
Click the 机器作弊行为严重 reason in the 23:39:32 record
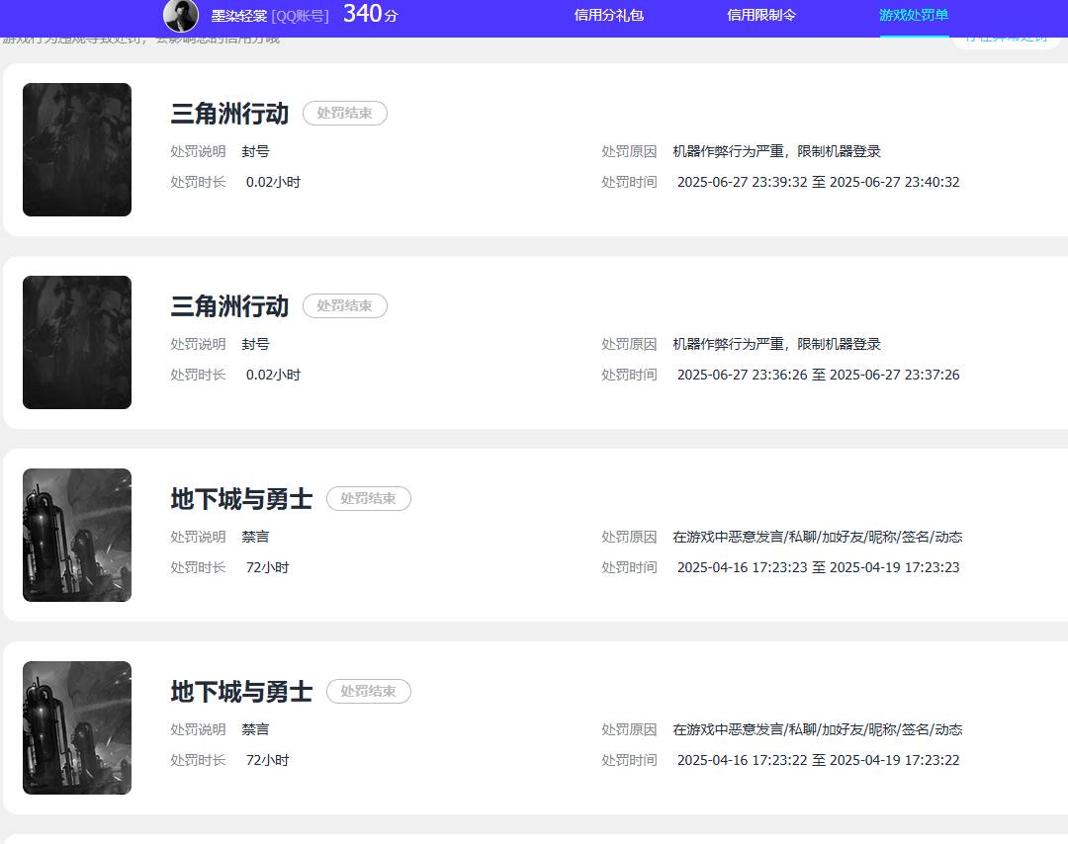776,151
